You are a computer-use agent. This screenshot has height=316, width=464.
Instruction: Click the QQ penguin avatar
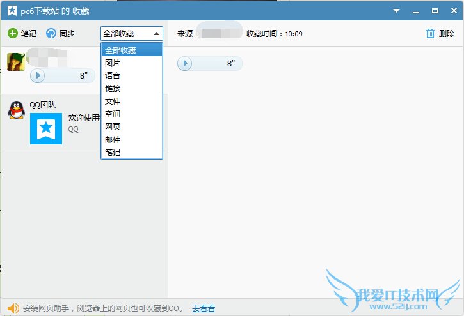(17, 110)
